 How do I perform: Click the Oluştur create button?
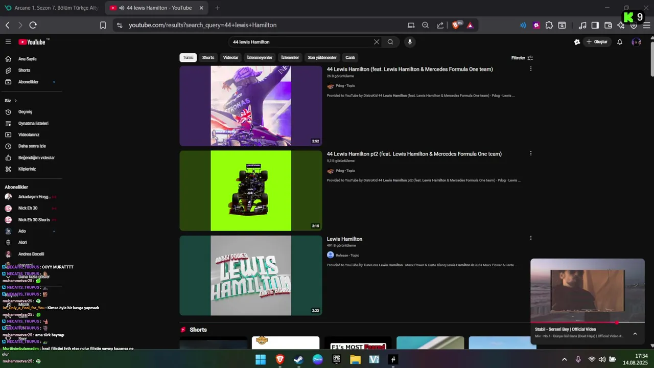[x=597, y=42]
